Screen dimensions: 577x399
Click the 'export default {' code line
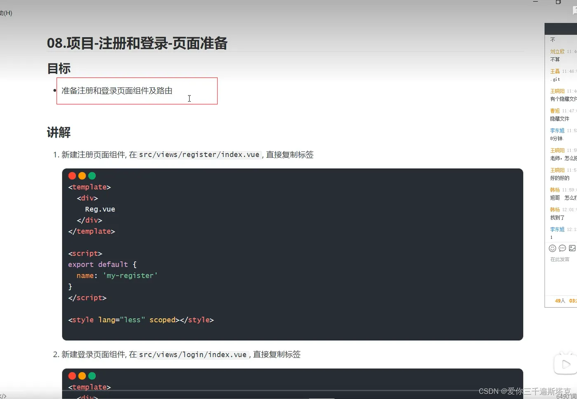[x=102, y=265]
